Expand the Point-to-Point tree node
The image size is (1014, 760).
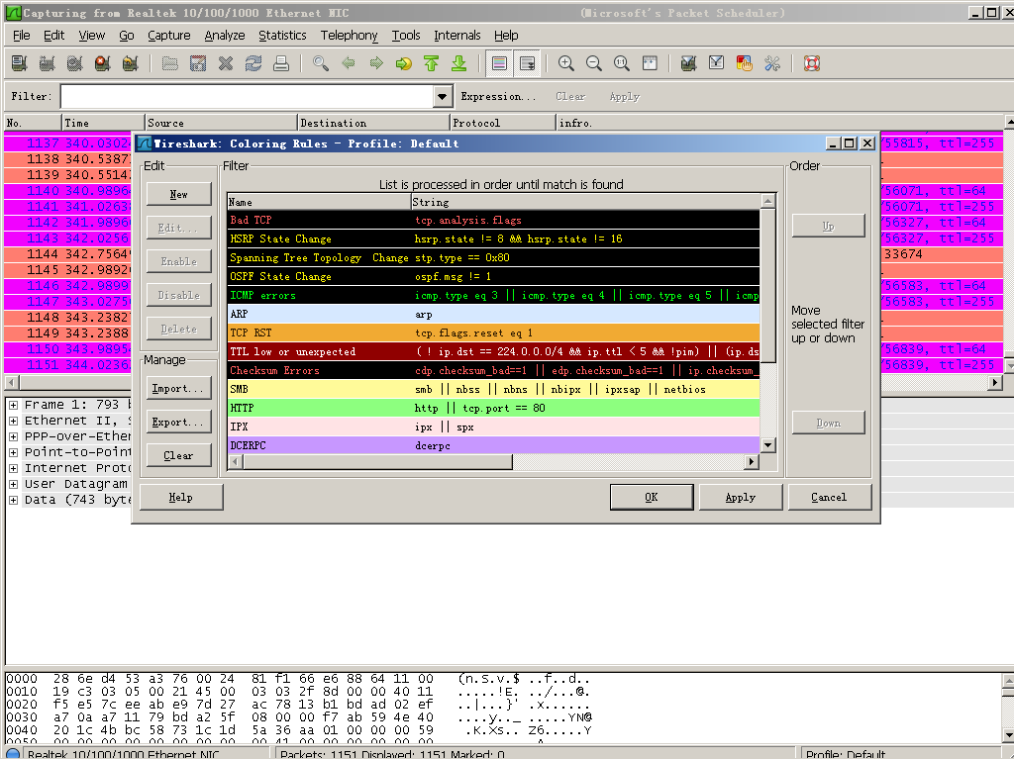pyautogui.click(x=13, y=452)
